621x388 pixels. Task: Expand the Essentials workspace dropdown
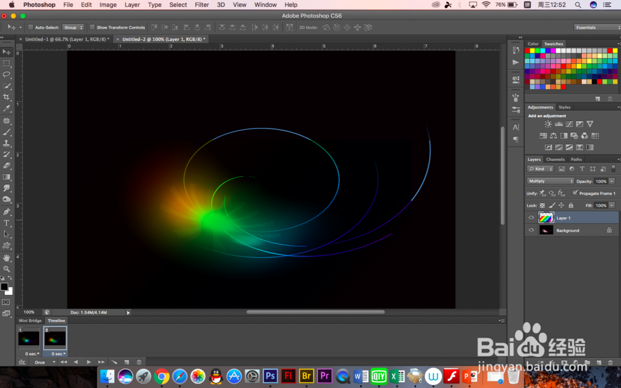coord(595,27)
